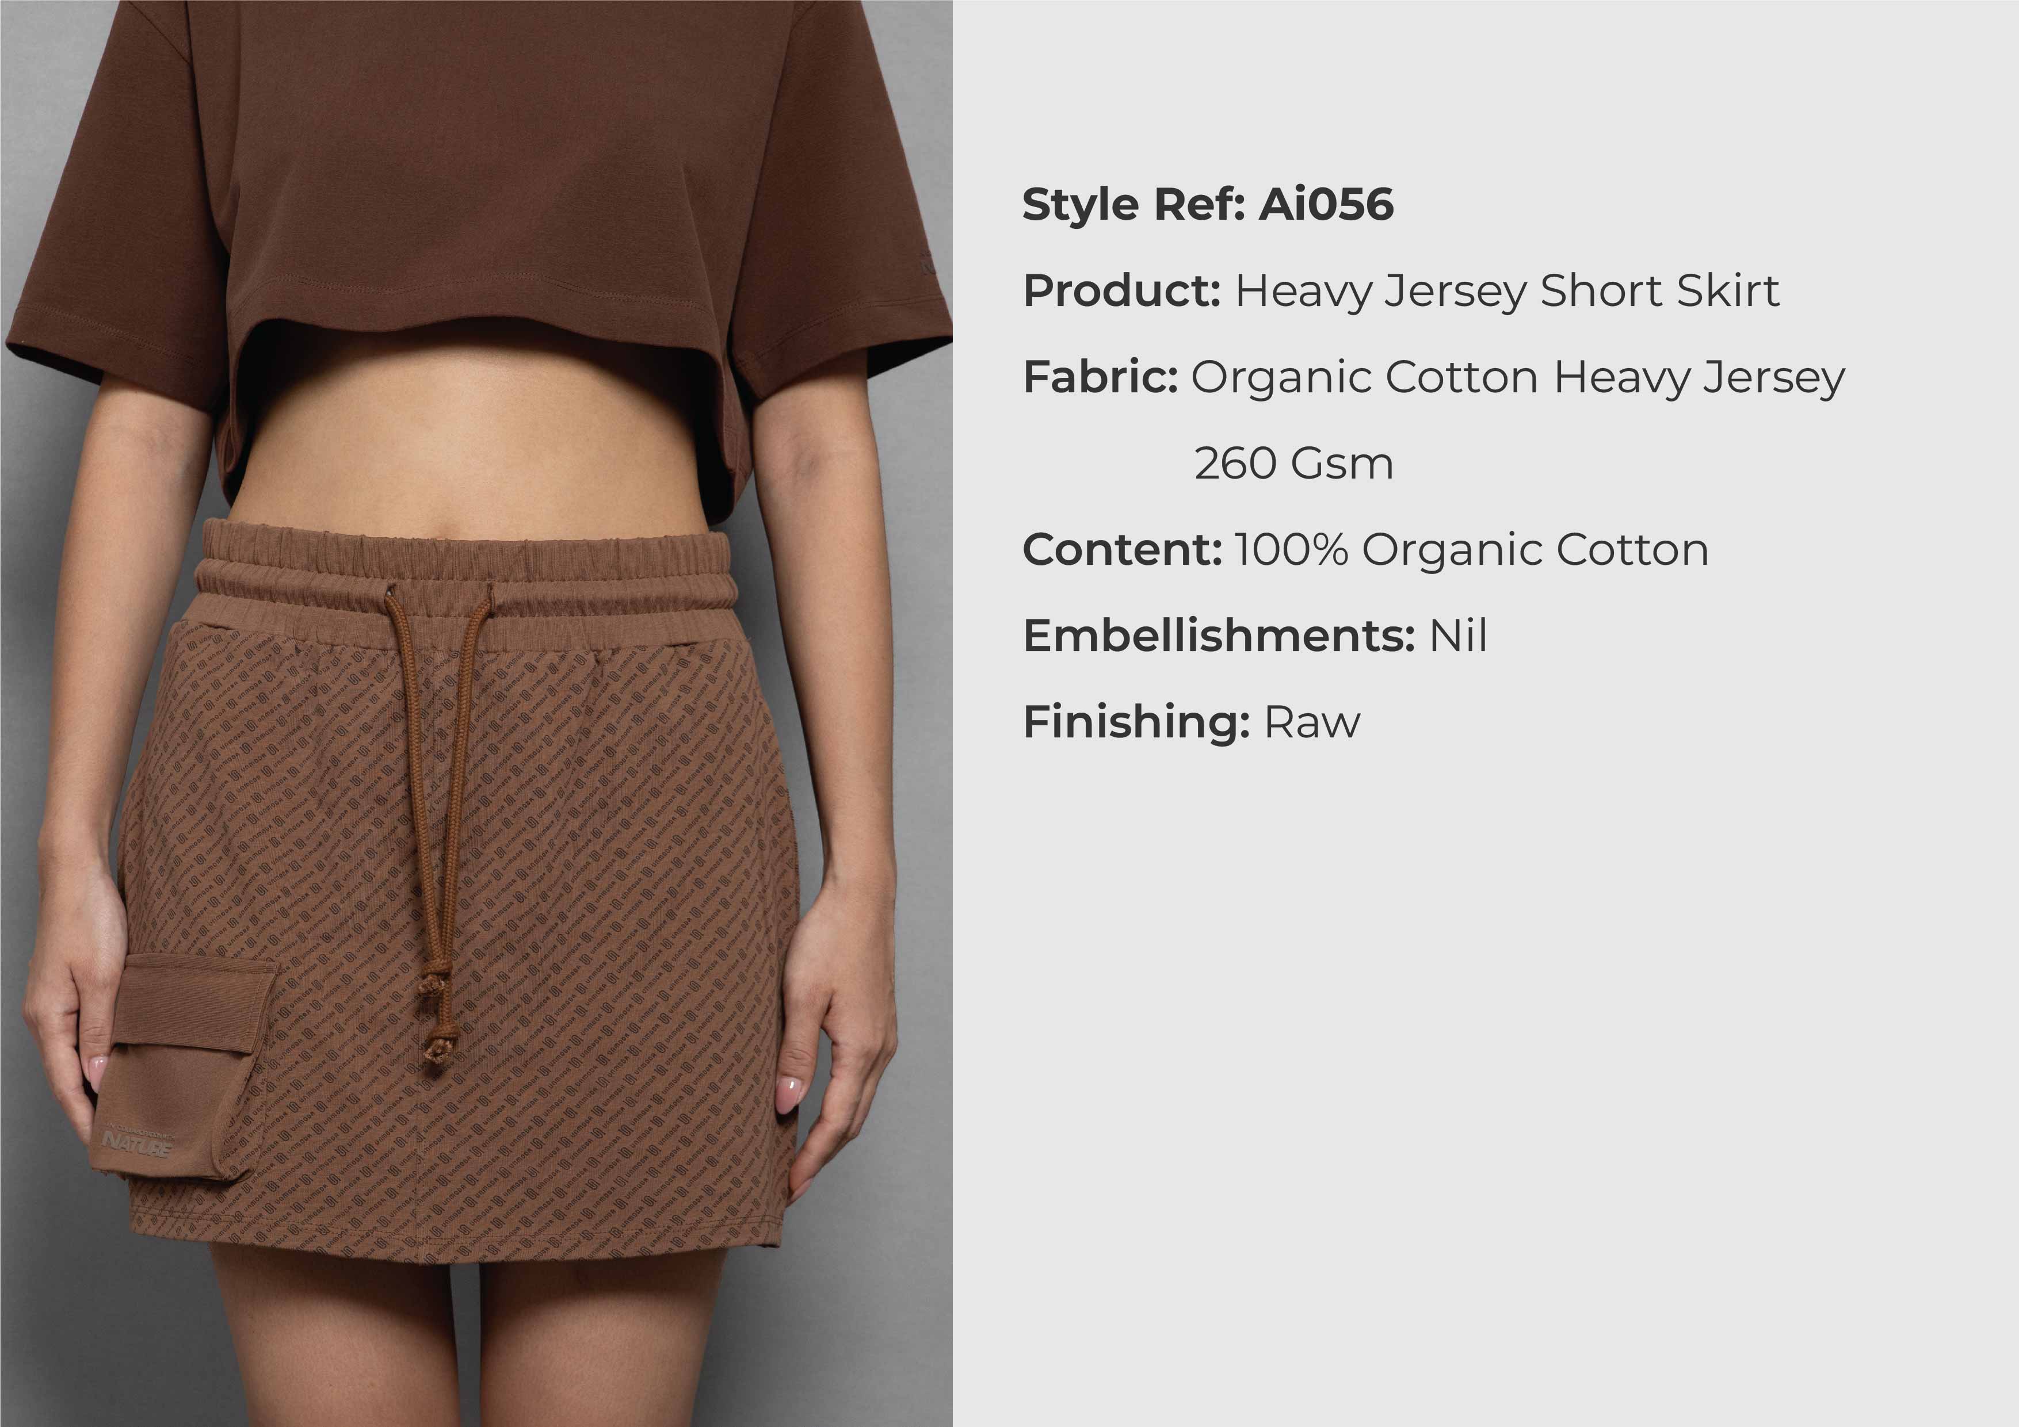Select the bold Product: label
Viewport: 2019px width, 1427px height.
click(1122, 290)
